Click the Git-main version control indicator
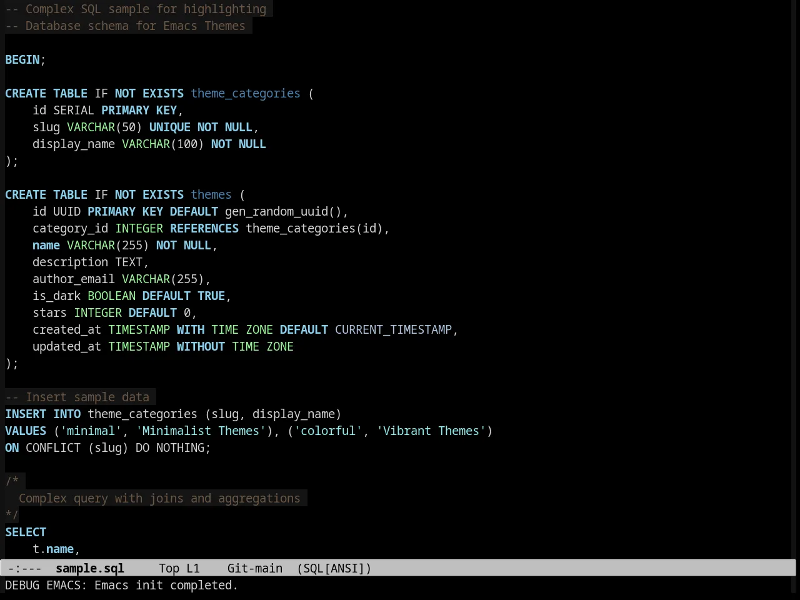Screen dimensions: 800x600 (x=255, y=569)
